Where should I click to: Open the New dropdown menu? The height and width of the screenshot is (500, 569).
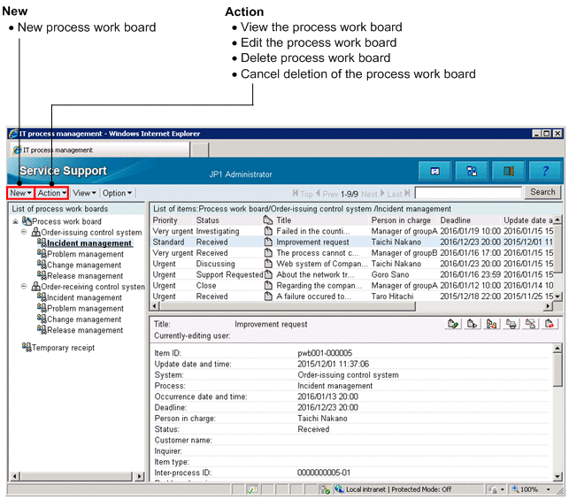coord(20,193)
